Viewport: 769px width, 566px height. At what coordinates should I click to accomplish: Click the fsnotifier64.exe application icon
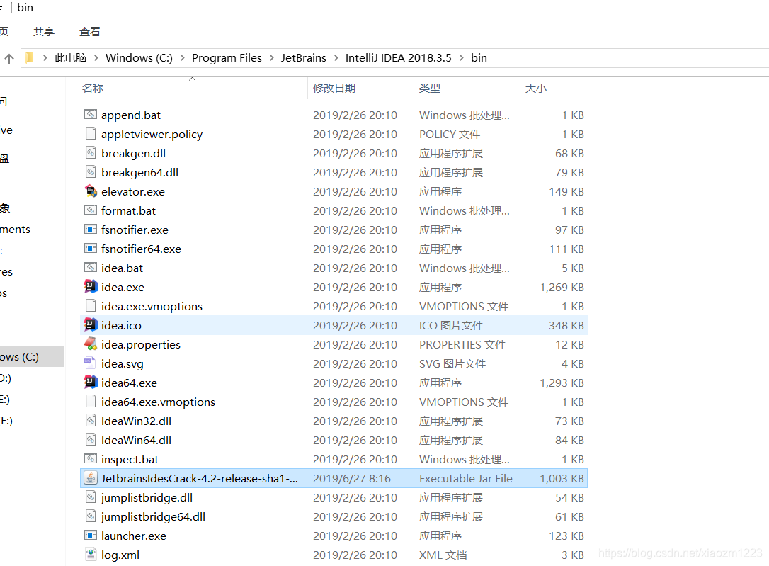coord(90,249)
